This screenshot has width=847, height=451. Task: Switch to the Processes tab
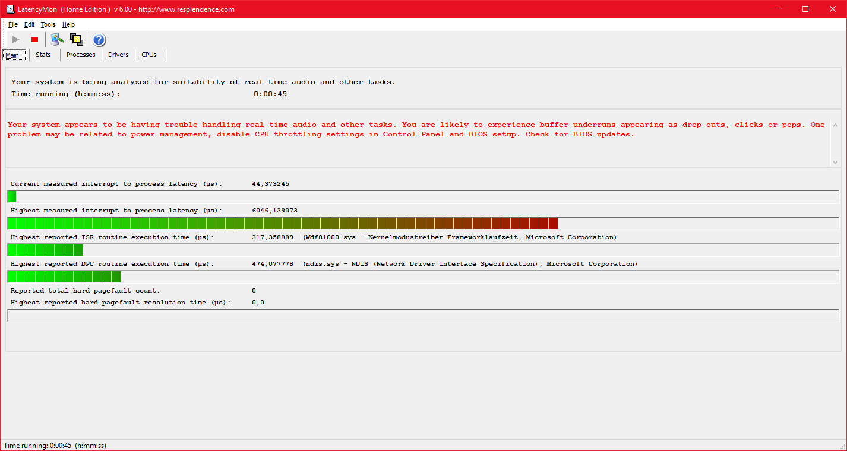(x=81, y=55)
